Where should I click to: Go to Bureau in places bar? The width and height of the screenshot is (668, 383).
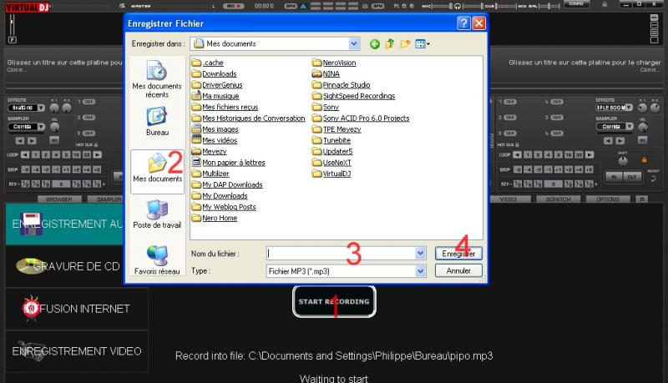click(157, 122)
